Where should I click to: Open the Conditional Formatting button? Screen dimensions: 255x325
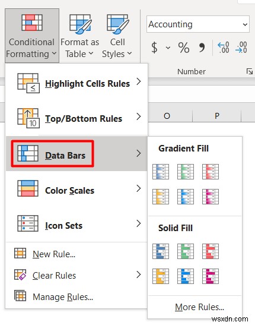32,36
